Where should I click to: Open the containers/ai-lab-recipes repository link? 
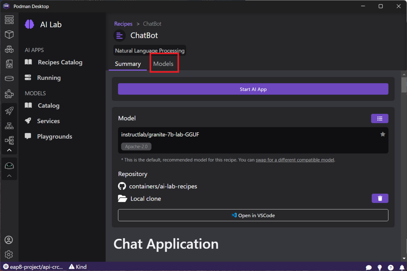pos(163,186)
